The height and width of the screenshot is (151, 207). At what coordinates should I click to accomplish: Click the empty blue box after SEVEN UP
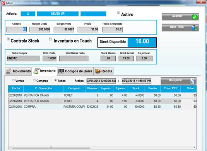click(93, 14)
